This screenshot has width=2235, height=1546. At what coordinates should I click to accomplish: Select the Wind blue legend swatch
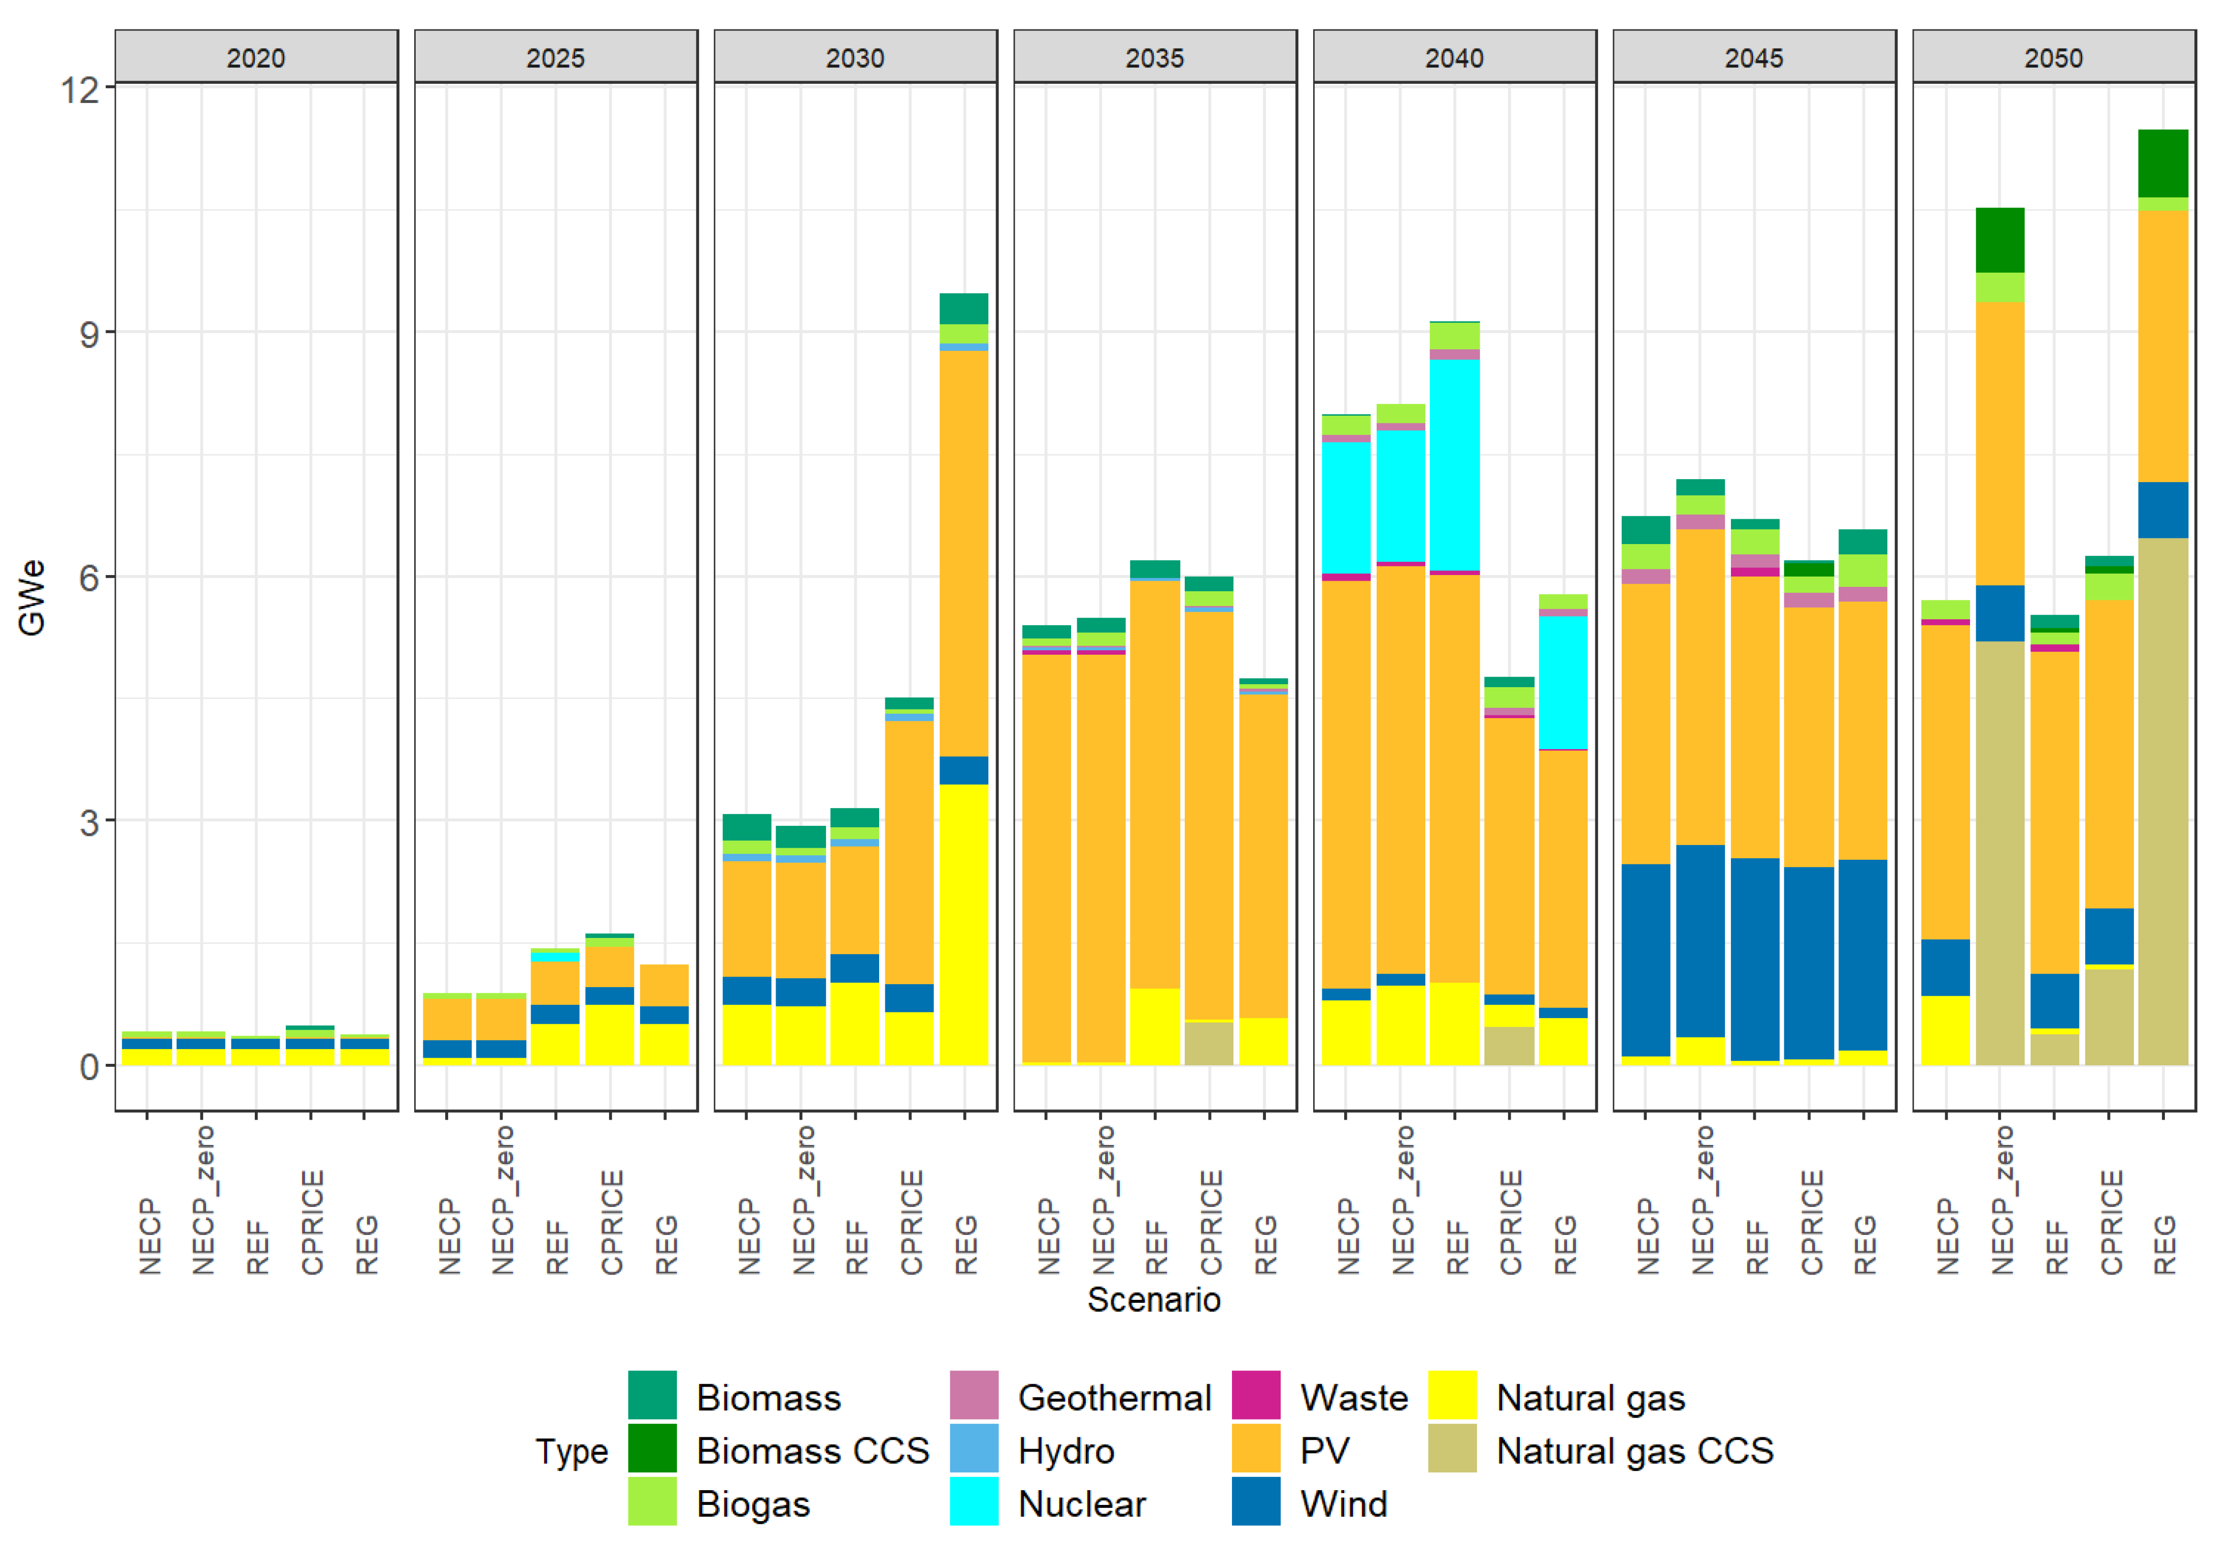point(1255,1502)
